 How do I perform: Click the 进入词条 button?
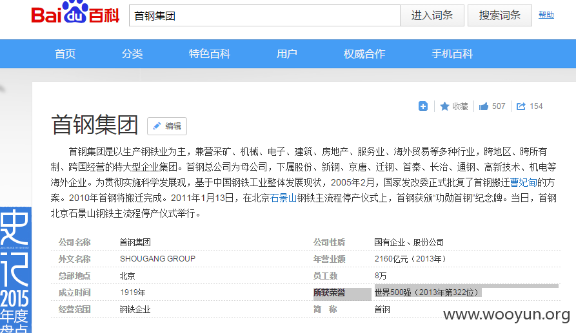click(432, 15)
